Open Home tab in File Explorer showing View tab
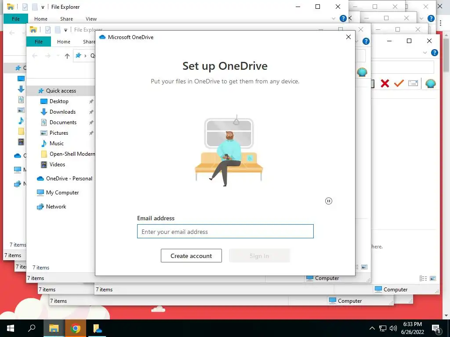This screenshot has width=450, height=337. [x=41, y=18]
